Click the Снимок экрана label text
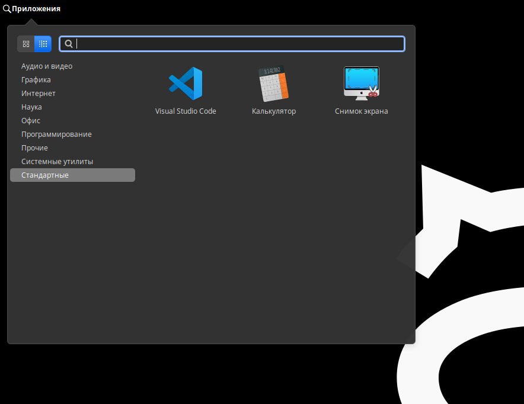 tap(361, 111)
